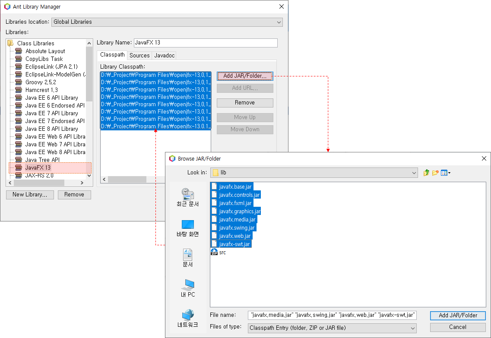The width and height of the screenshot is (491, 338).
Task: Click the Java Tree API library icon
Action: pyautogui.click(x=19, y=160)
